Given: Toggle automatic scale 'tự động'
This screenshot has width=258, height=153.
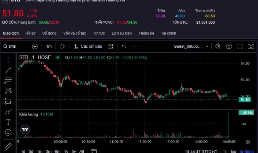Looking at the screenshot, I should tap(246, 151).
